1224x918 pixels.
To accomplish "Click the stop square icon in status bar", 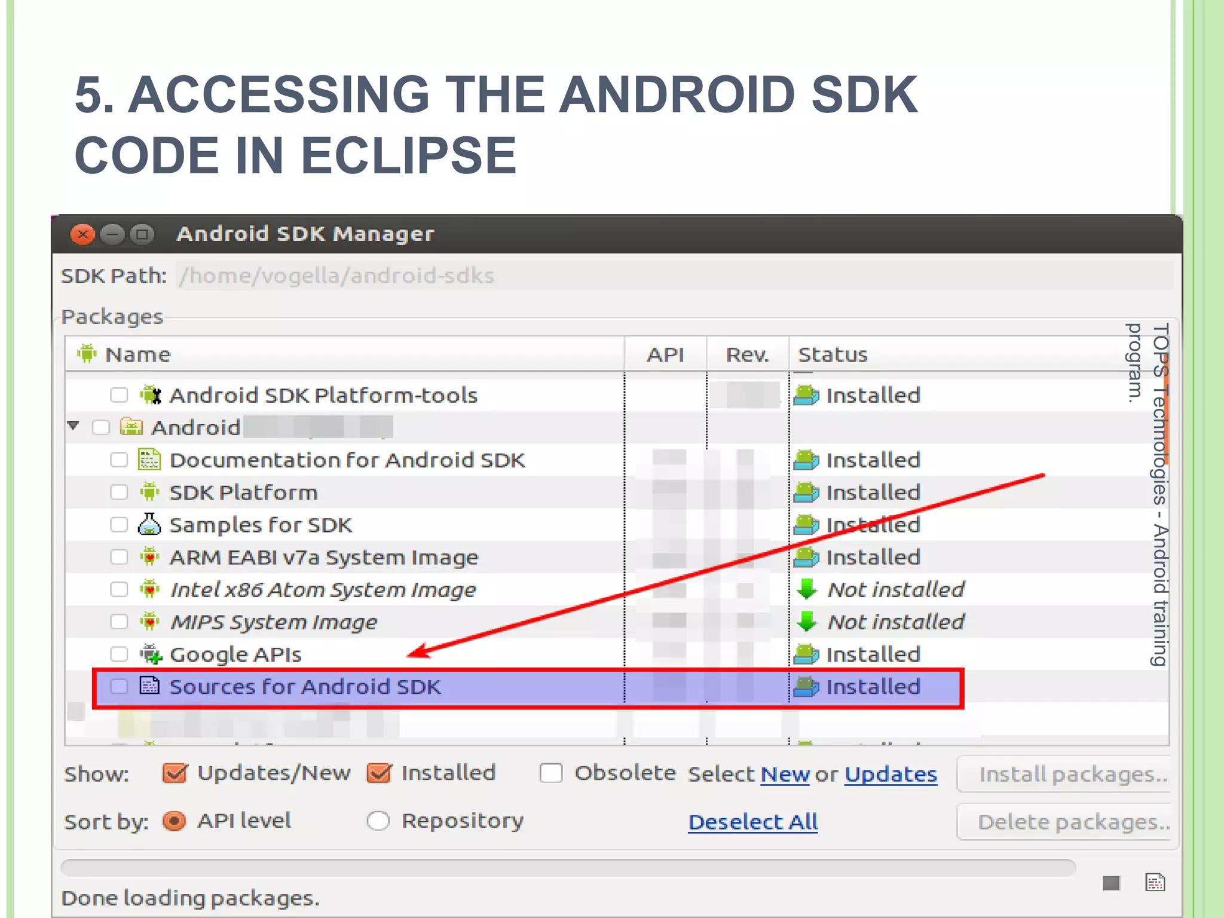I will coord(1111,883).
